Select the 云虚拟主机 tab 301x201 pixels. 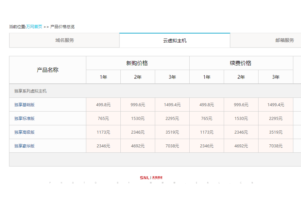coord(175,41)
